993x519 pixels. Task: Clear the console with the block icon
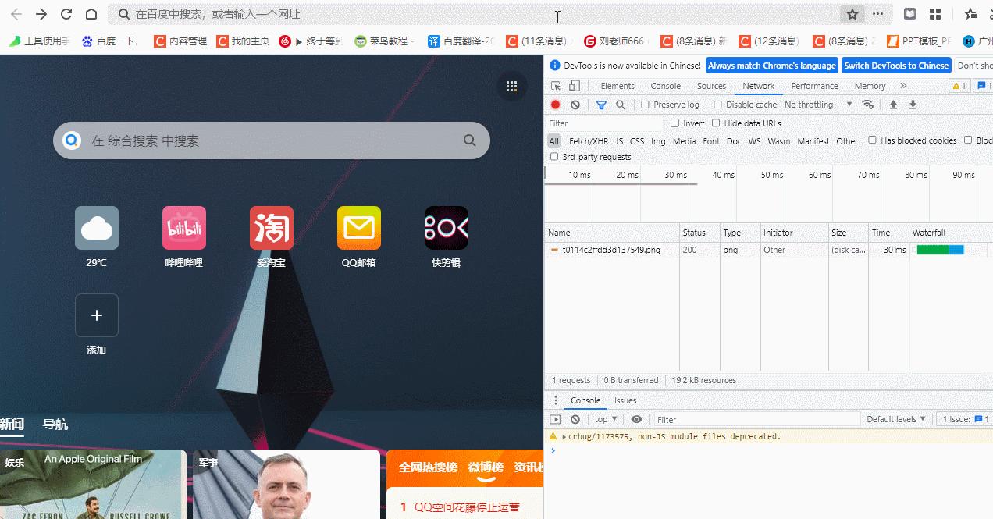(x=575, y=419)
